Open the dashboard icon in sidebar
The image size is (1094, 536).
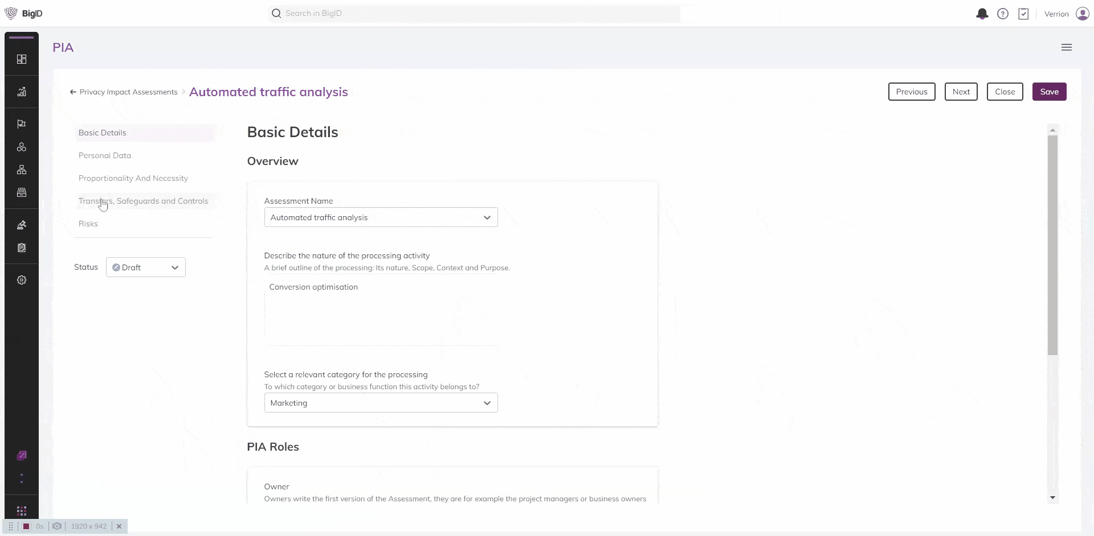coord(22,59)
